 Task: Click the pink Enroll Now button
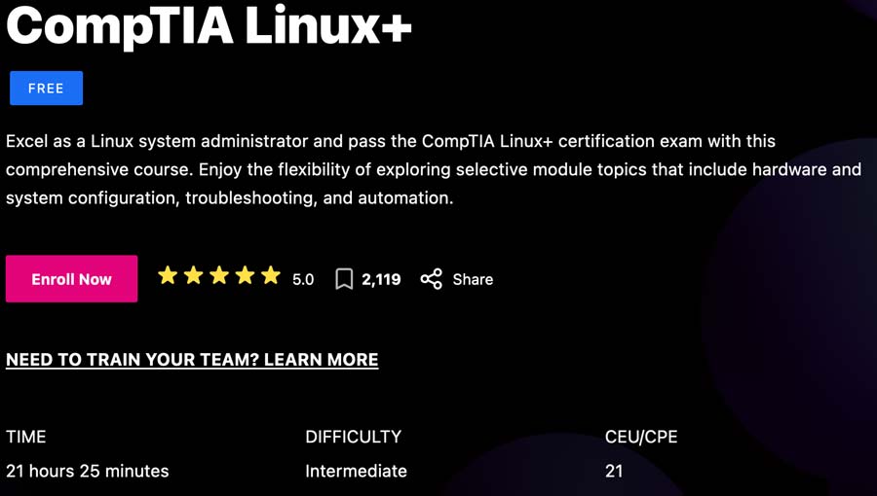point(71,279)
